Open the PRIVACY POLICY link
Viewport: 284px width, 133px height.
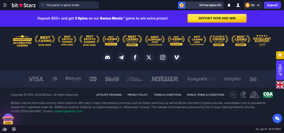[x=138, y=95]
